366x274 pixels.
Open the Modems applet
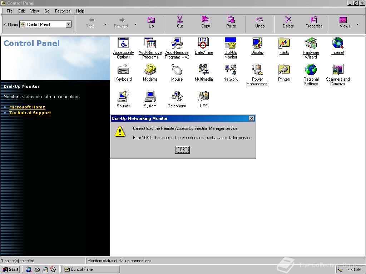click(150, 73)
